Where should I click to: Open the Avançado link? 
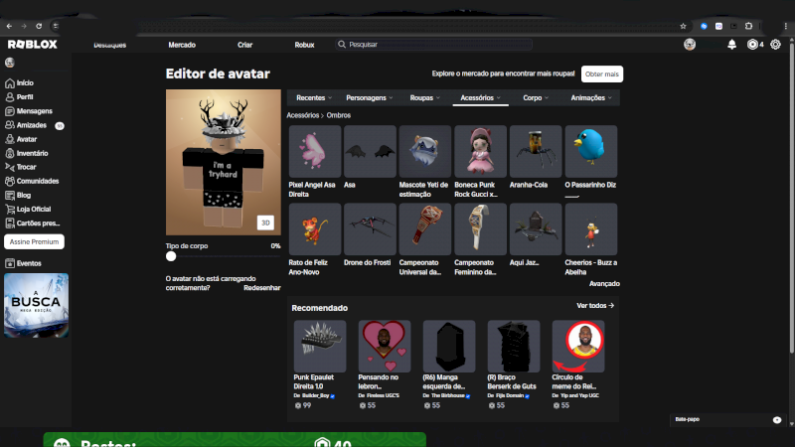[604, 284]
